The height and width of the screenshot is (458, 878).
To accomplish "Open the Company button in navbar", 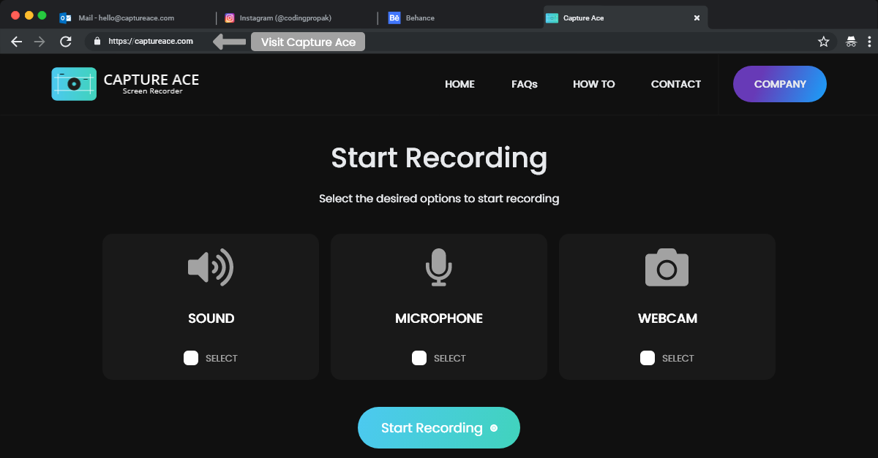I will 779,84.
